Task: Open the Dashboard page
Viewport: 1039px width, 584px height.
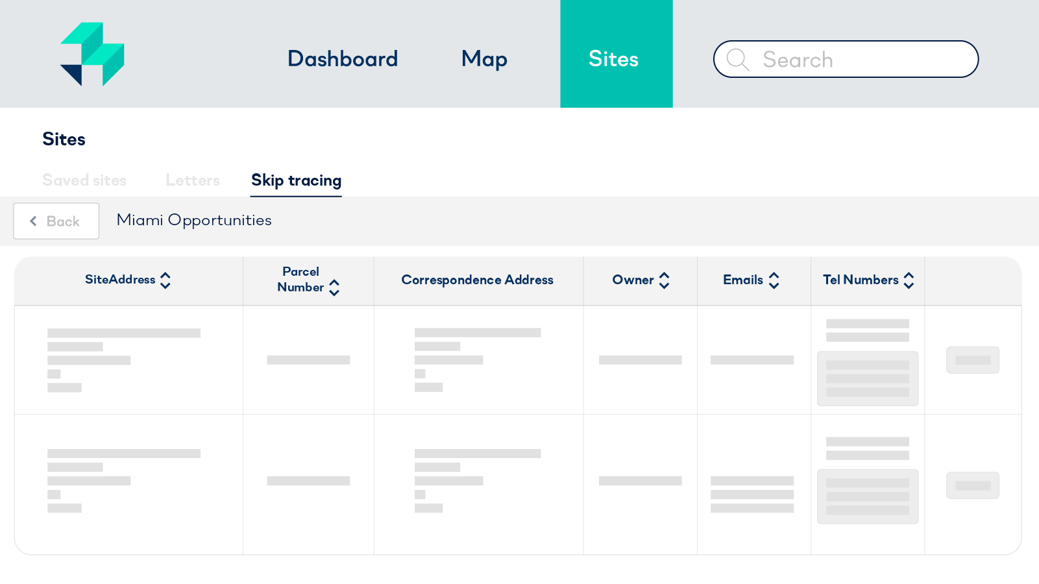Action: tap(343, 59)
